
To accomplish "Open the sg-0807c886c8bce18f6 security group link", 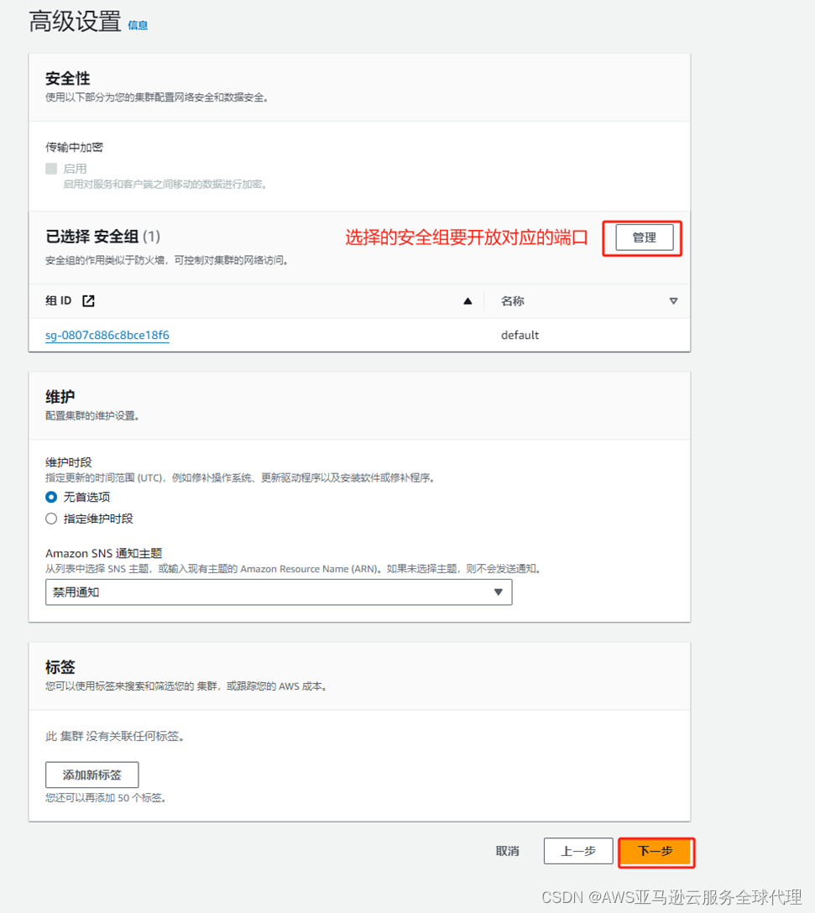I will click(x=107, y=335).
